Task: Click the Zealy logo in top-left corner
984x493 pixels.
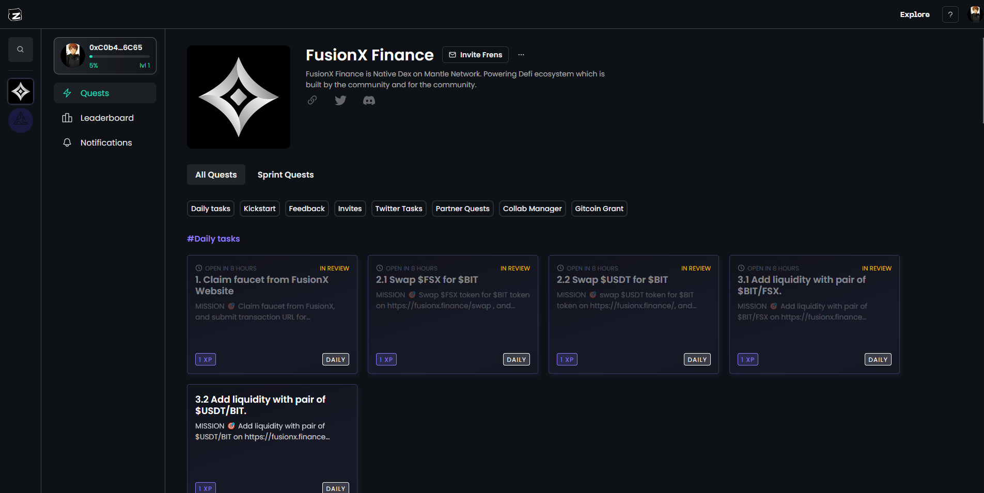Action: (15, 15)
